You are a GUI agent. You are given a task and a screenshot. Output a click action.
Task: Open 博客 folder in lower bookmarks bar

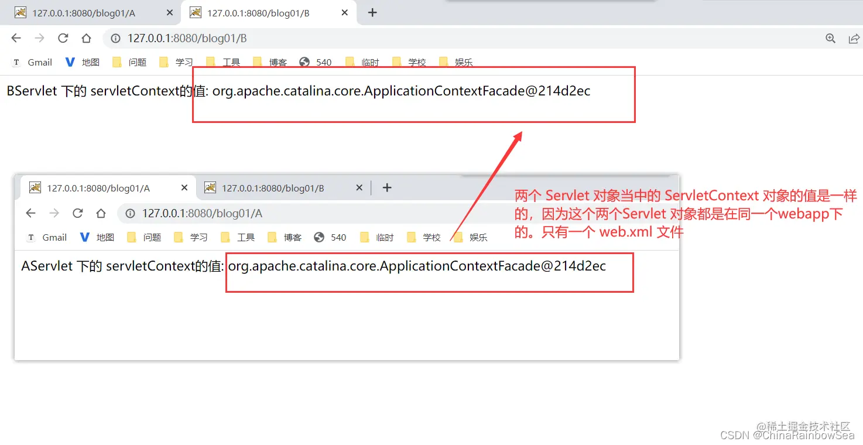pos(285,237)
